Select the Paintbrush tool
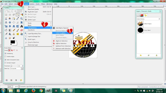This screenshot has width=166, height=93. pos(18,30)
